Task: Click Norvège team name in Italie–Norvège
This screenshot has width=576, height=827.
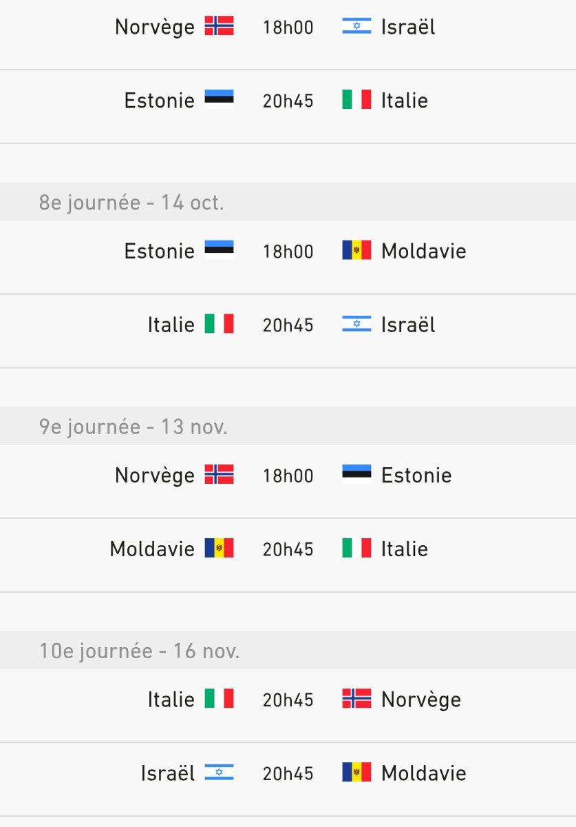Action: click(x=421, y=700)
